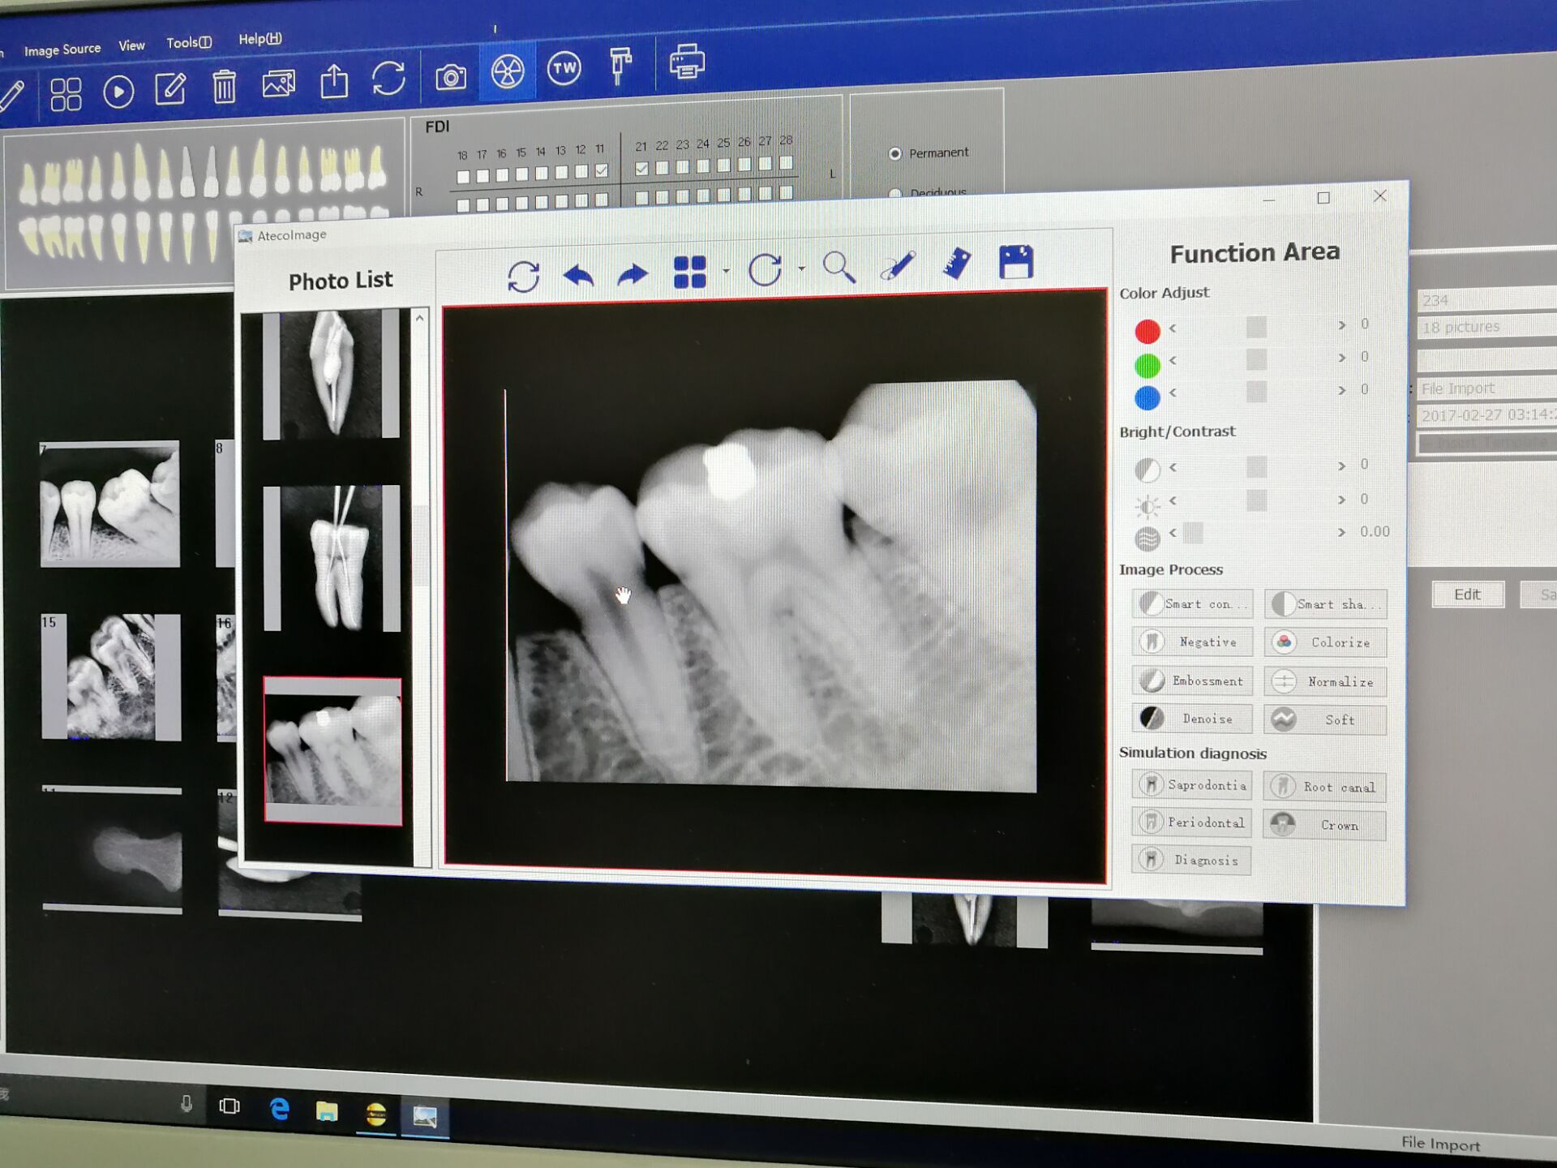Click the trash delete icon
Screen dimensions: 1557x1168
225,87
